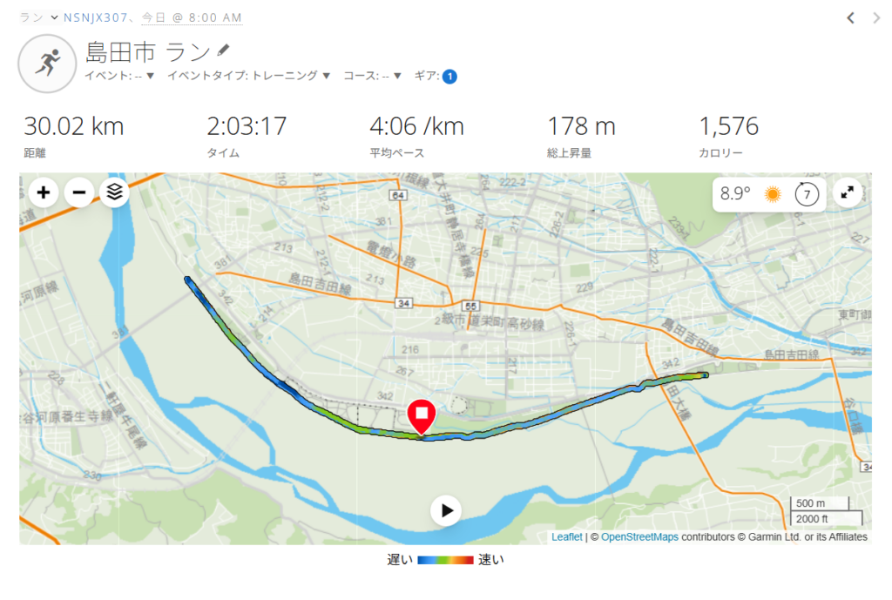This screenshot has height=600, width=892.
Task: Zoom in on the map
Action: tap(44, 192)
